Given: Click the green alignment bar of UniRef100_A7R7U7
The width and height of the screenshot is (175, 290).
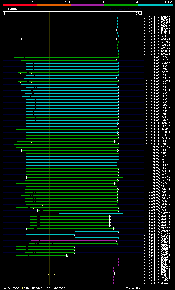Looking at the screenshot, I should (42, 256).
